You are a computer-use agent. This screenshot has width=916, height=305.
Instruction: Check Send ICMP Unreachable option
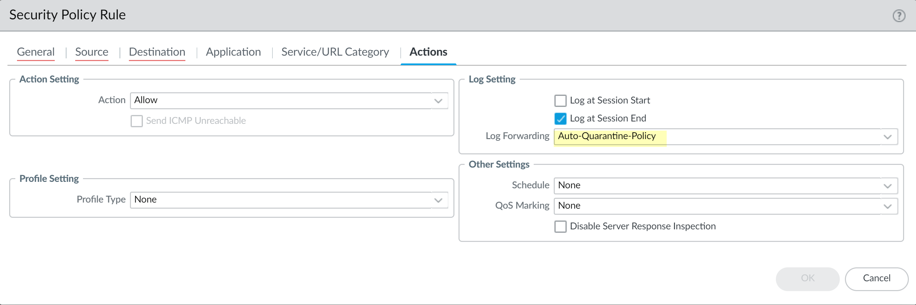[x=136, y=121]
